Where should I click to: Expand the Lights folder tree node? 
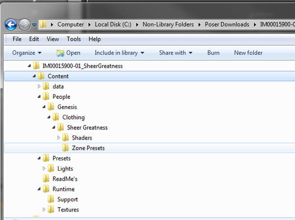(x=44, y=169)
